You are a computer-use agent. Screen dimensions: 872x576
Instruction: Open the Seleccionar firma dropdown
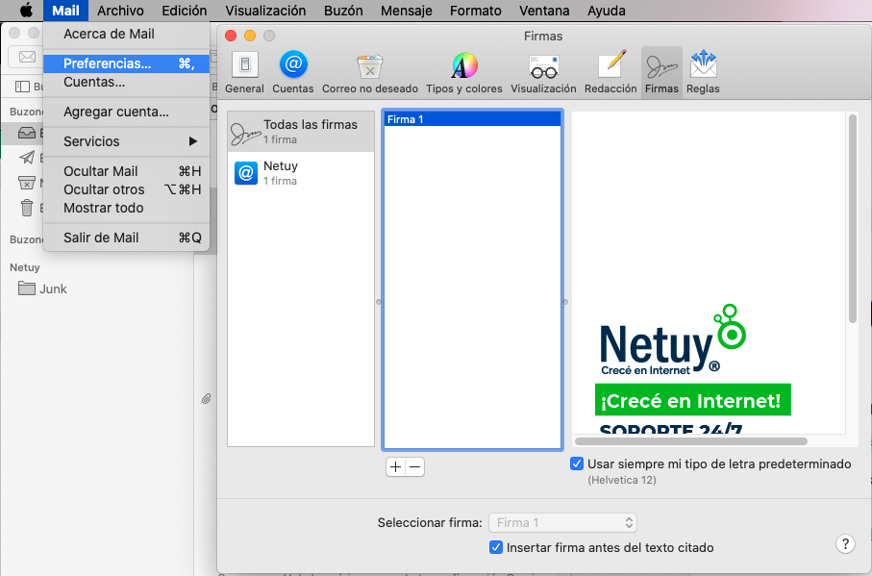pos(562,522)
